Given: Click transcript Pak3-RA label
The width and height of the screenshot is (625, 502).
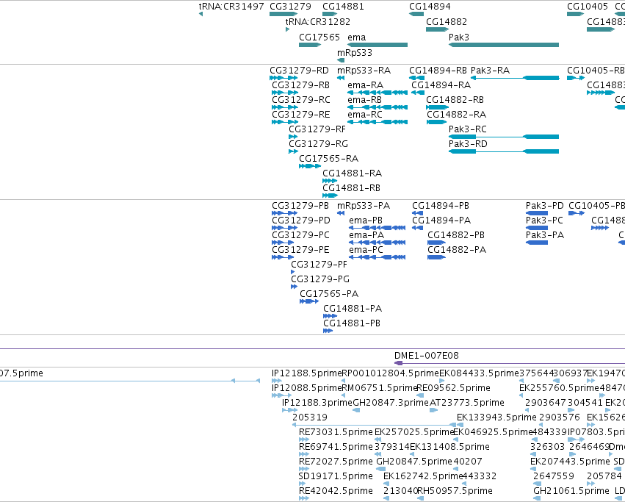Looking at the screenshot, I should tap(490, 71).
